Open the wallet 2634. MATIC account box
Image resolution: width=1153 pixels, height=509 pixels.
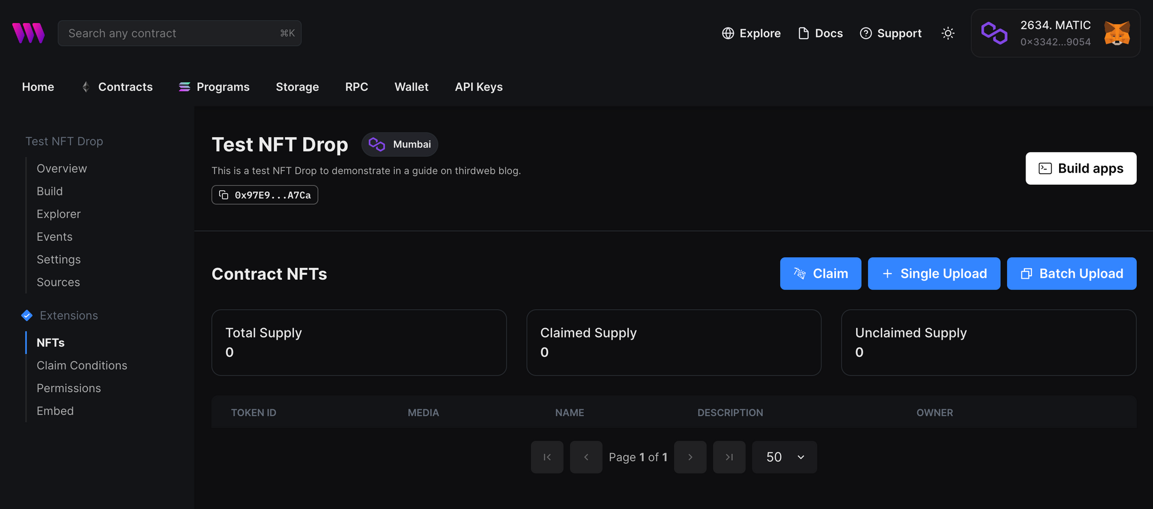(x=1056, y=33)
